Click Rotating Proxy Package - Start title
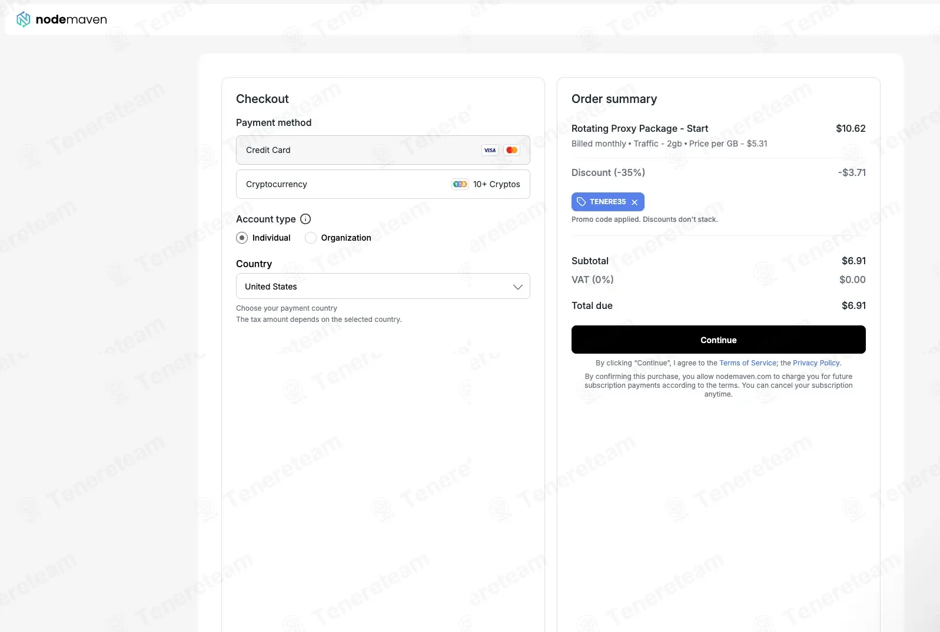This screenshot has width=940, height=632. coord(640,128)
